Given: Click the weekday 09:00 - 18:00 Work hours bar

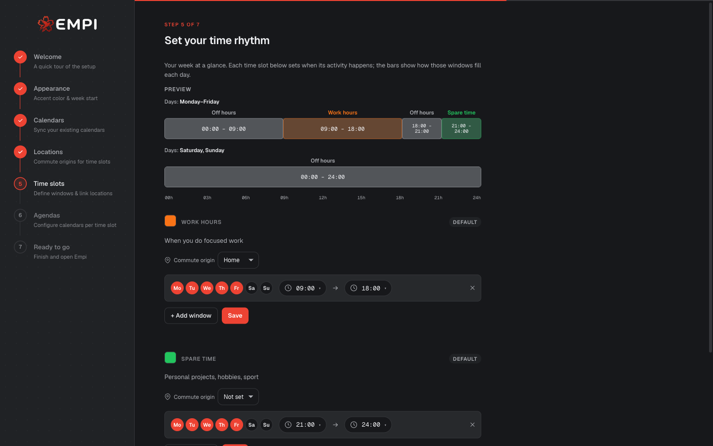Looking at the screenshot, I should tap(343, 129).
